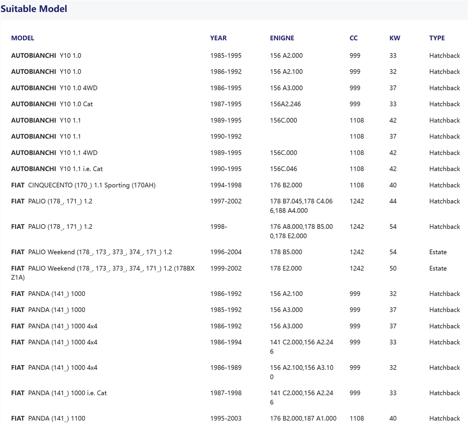This screenshot has width=468, height=427.
Task: Select the YEAR column header
Action: 218,38
